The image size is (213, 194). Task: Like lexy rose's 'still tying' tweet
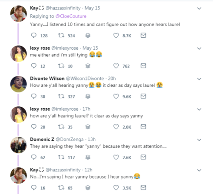pos(115,66)
